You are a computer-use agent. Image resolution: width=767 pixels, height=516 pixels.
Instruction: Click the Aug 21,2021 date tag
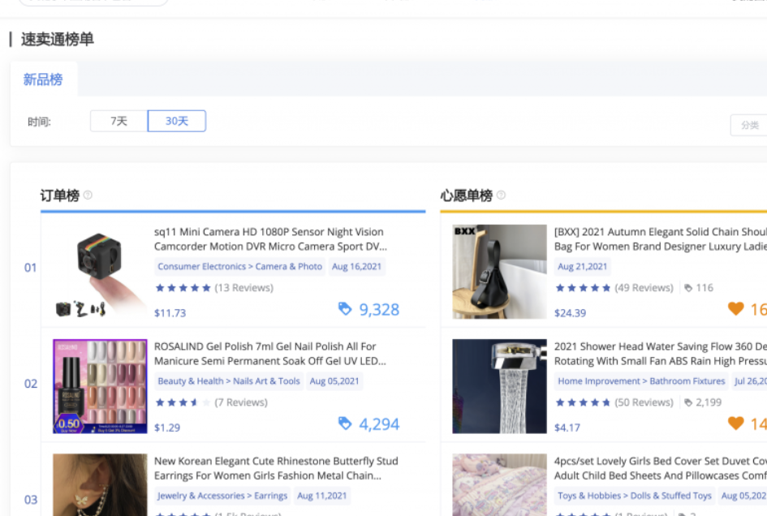click(582, 267)
